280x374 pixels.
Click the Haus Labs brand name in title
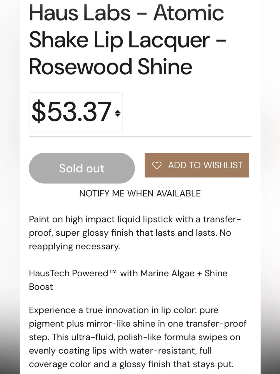80,13
